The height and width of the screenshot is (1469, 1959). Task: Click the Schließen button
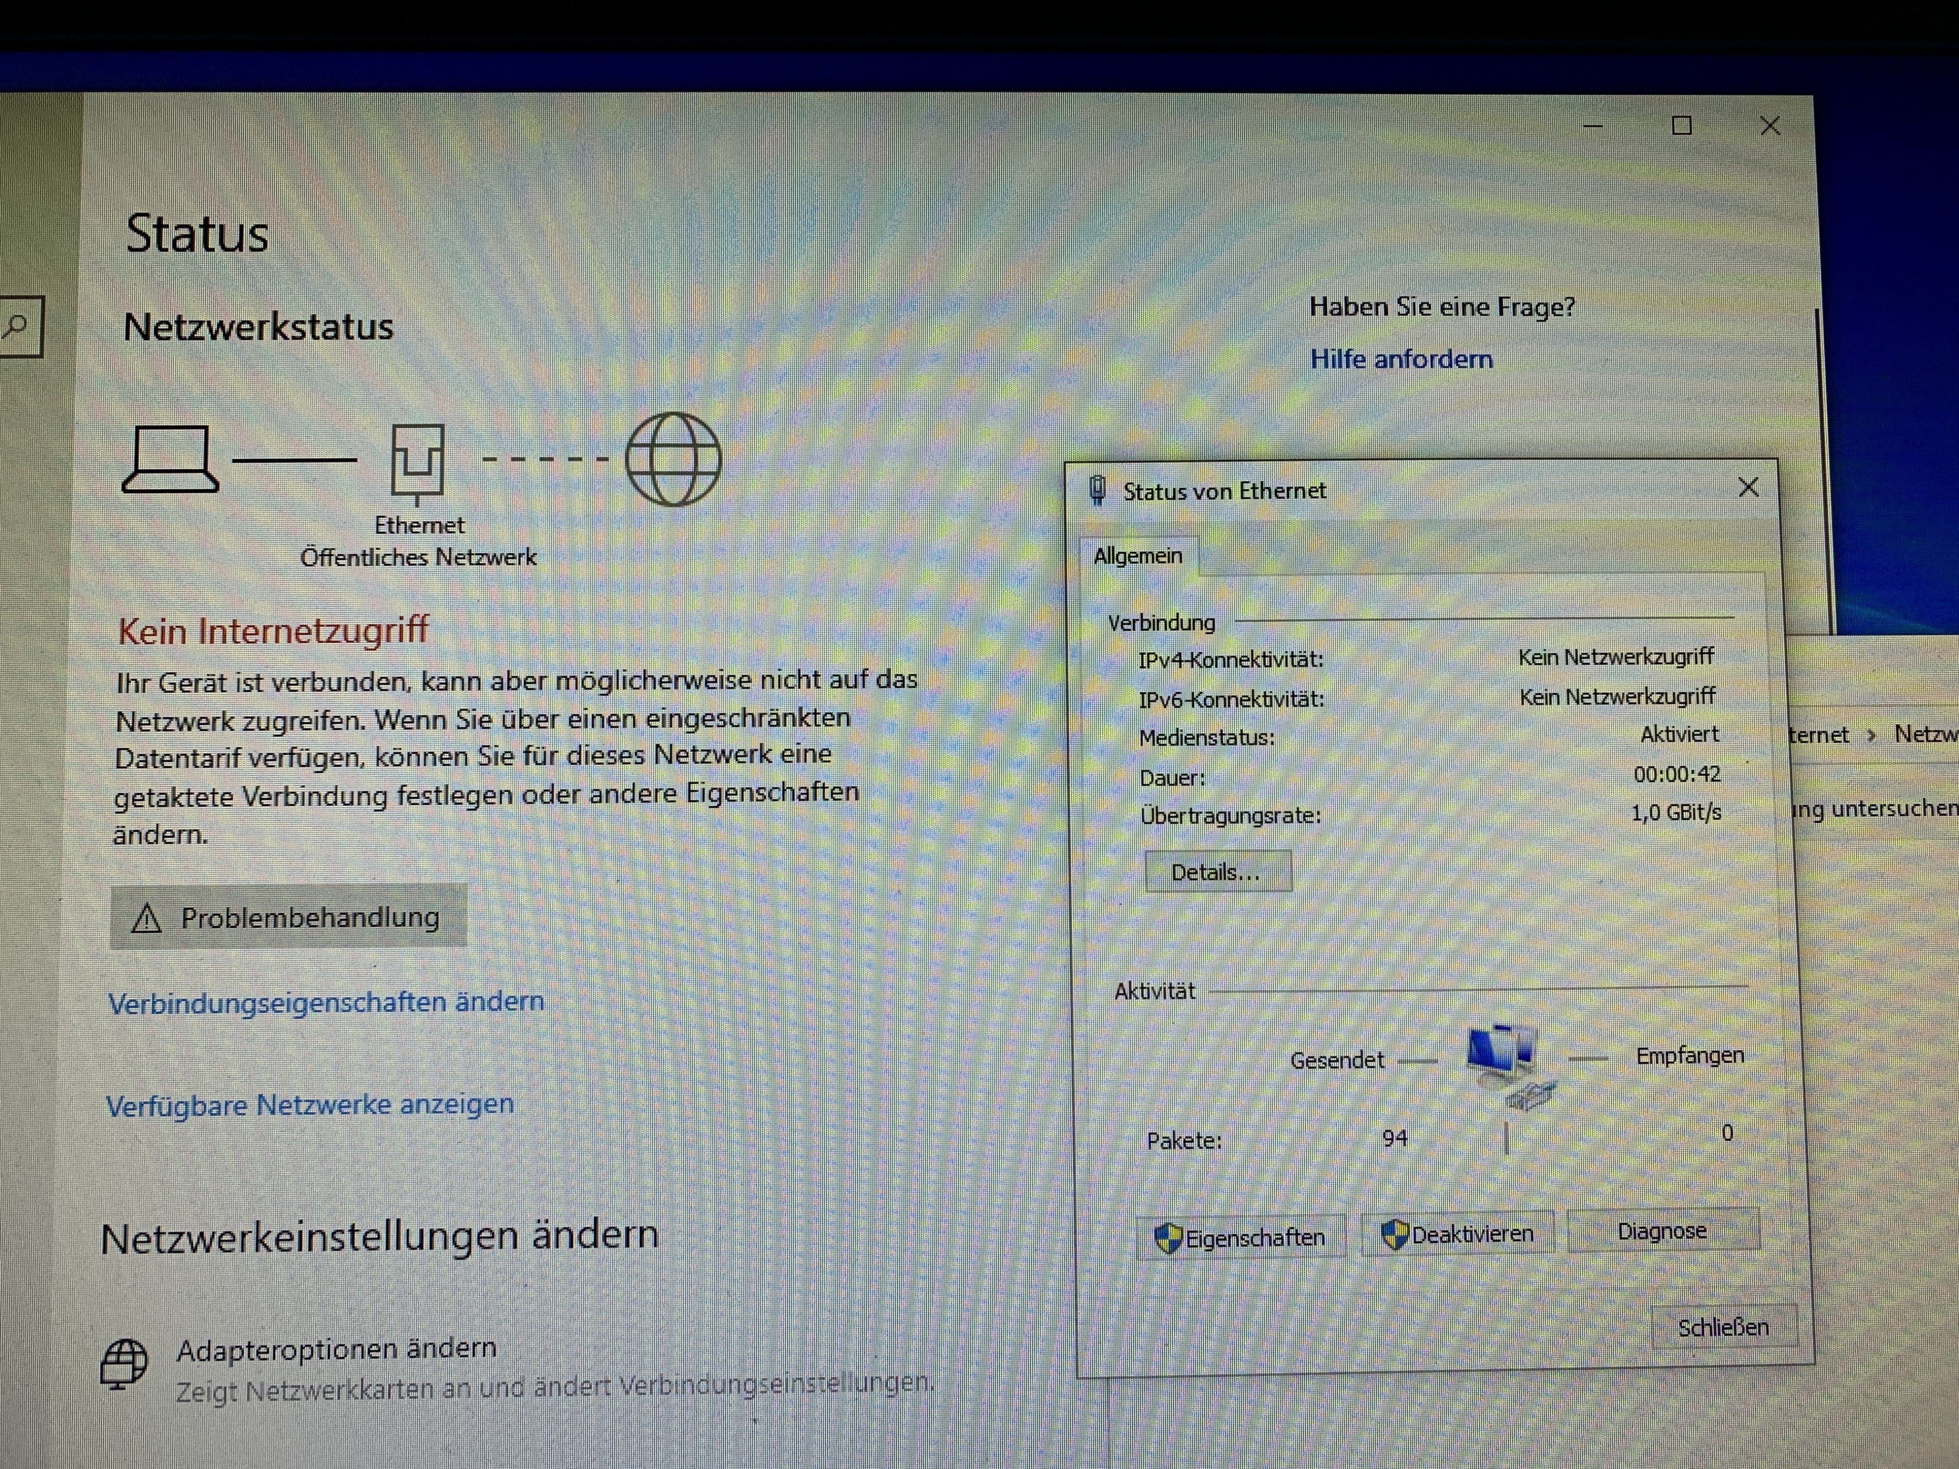point(1722,1327)
